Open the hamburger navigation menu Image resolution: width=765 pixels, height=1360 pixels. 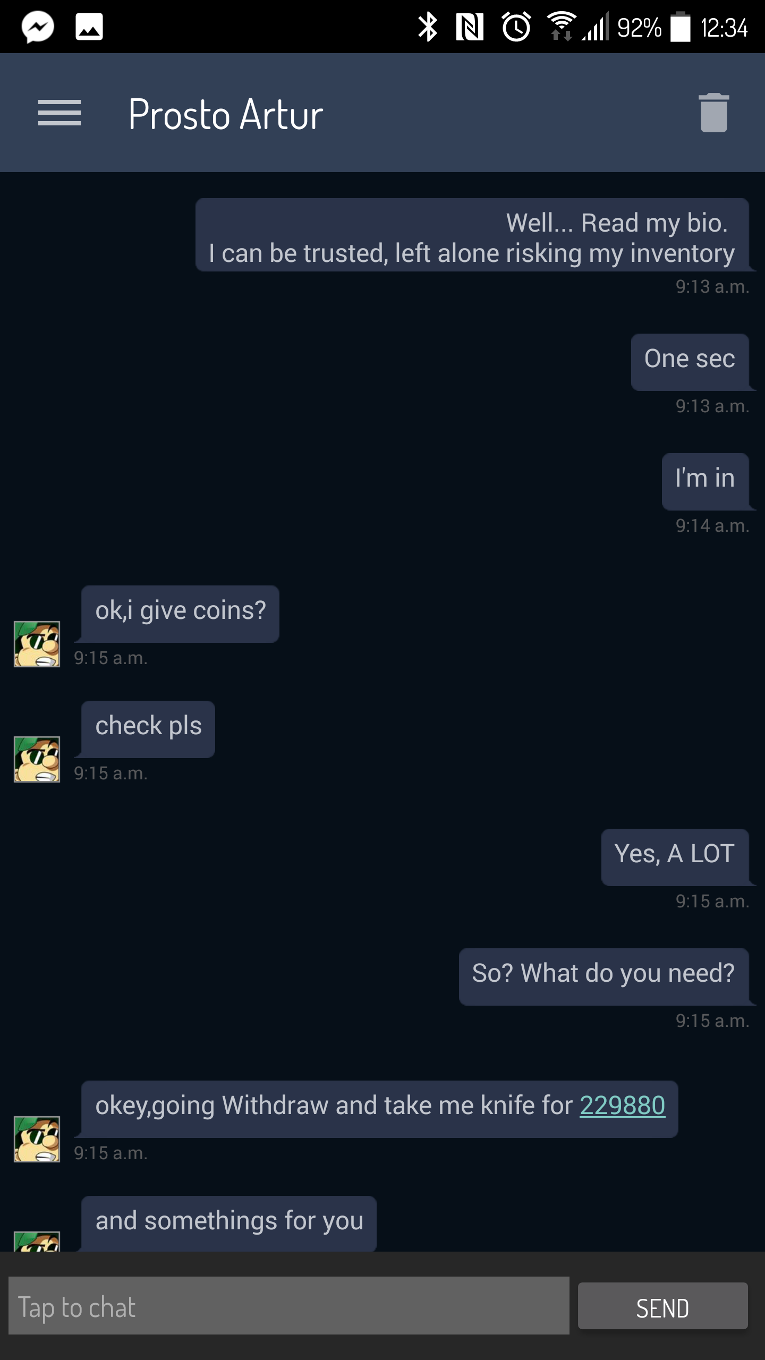59,113
